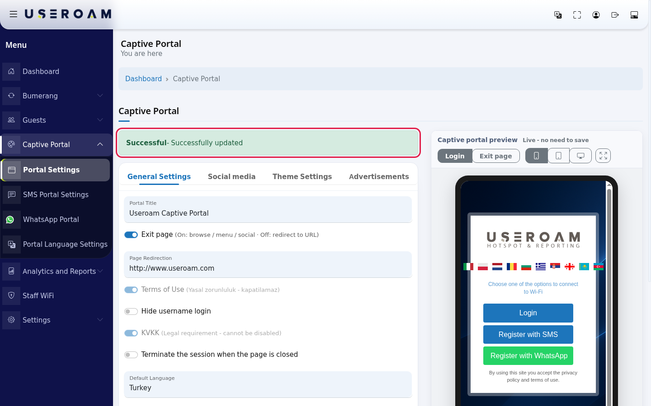This screenshot has width=651, height=406.
Task: Toggle the Exit page switch
Action: pyautogui.click(x=131, y=235)
